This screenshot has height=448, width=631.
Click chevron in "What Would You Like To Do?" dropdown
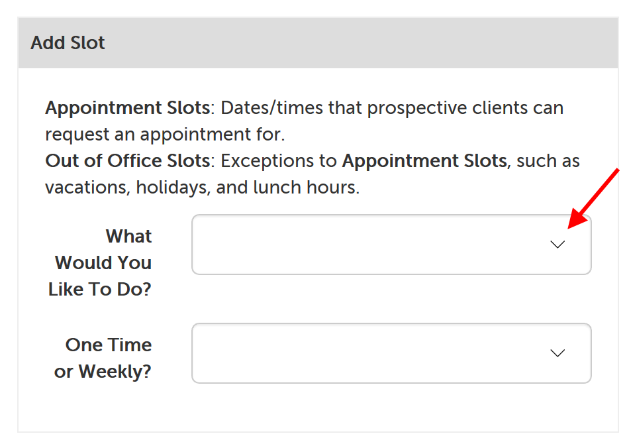click(558, 245)
